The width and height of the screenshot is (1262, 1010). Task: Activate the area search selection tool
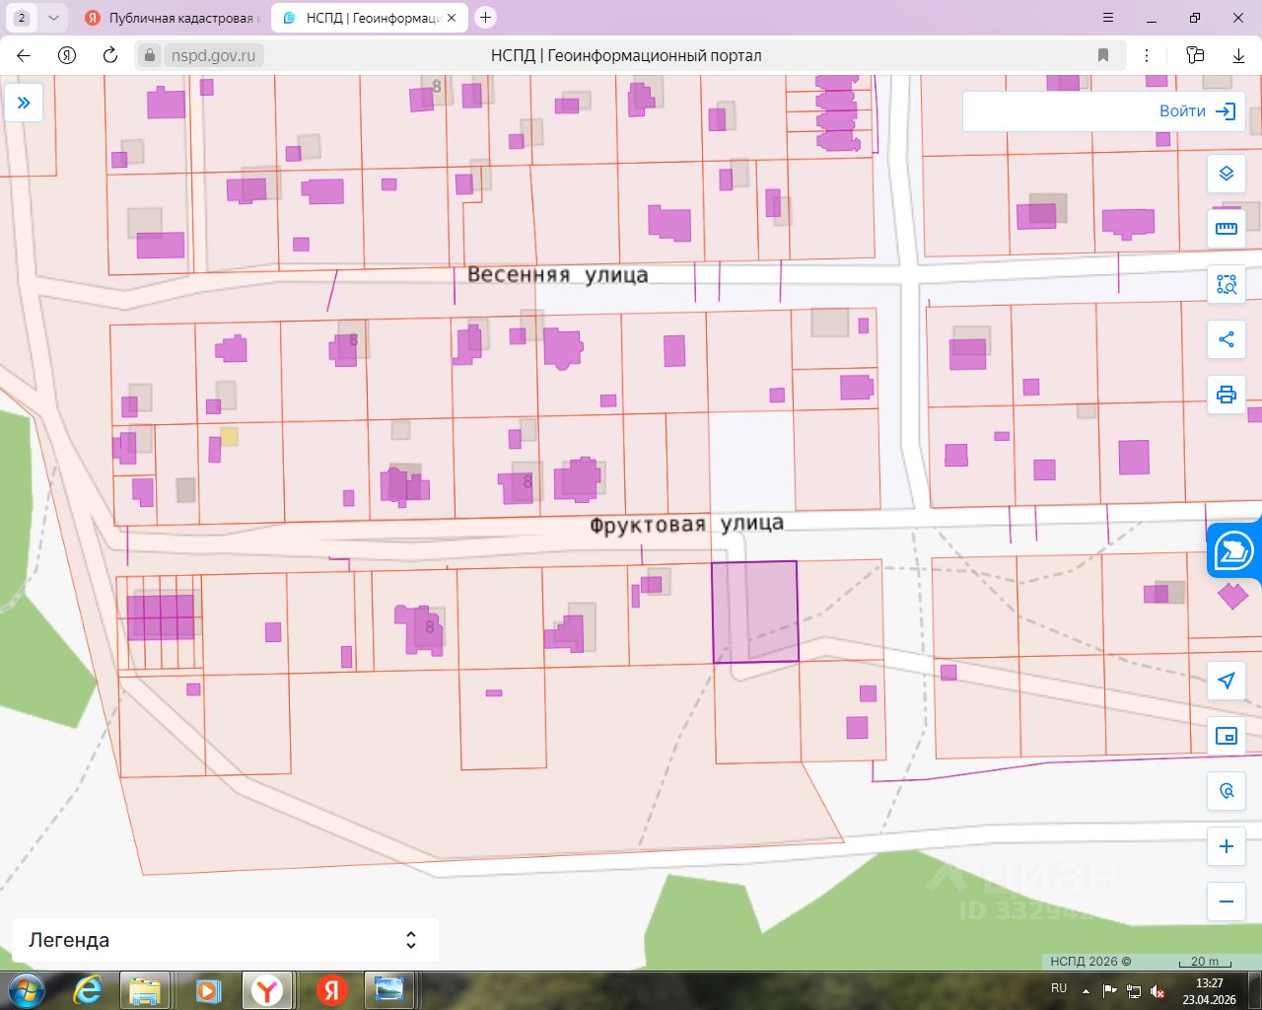point(1227,285)
